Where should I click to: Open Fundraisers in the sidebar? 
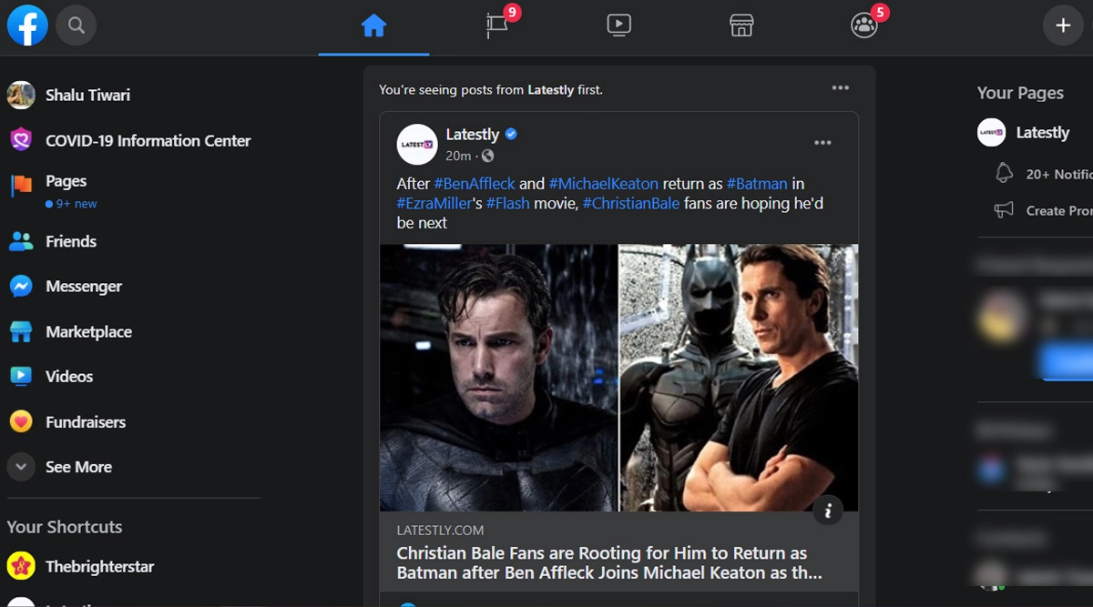(86, 421)
